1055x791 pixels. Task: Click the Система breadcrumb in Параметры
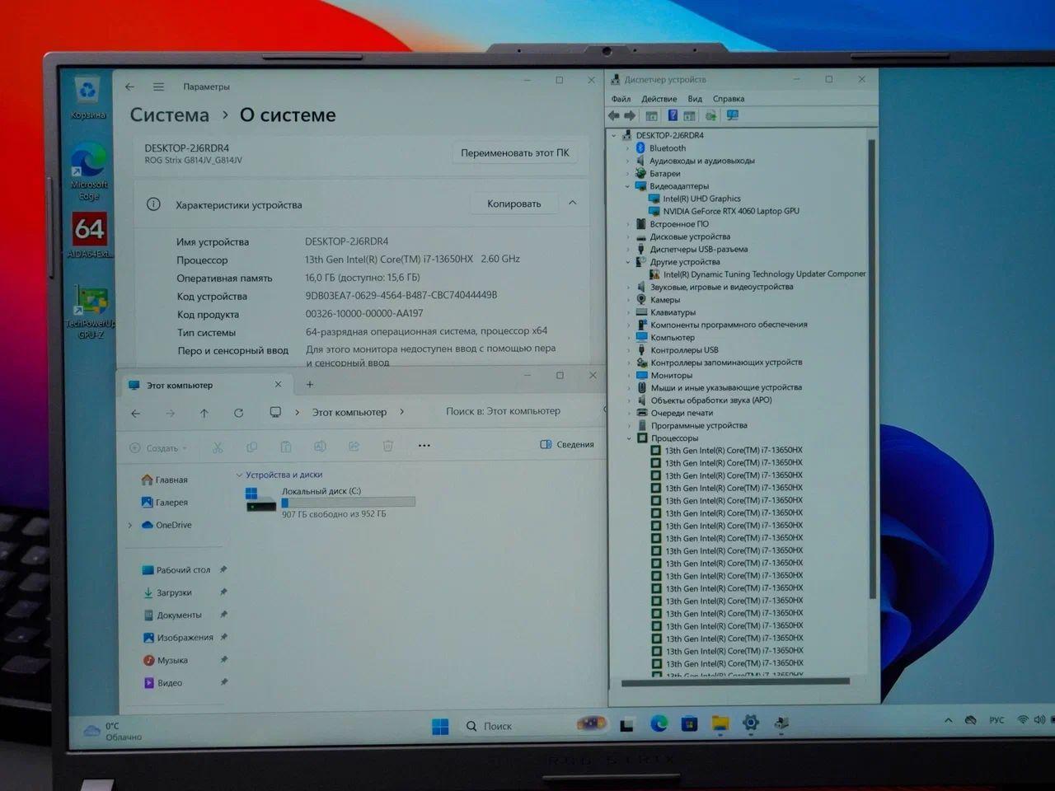[x=170, y=115]
